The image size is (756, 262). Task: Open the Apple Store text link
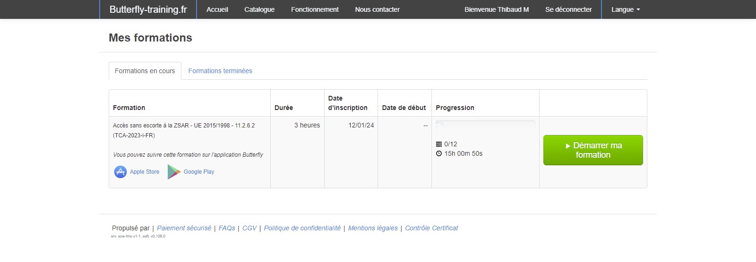click(145, 172)
